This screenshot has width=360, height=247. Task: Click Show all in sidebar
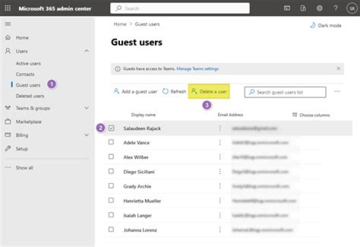24,168
